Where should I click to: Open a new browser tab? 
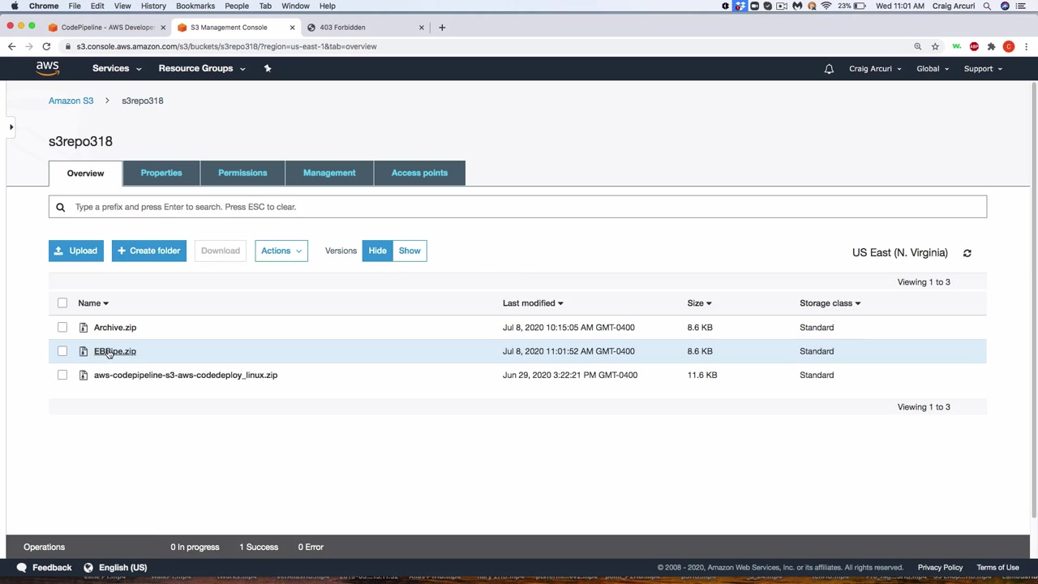442,28
